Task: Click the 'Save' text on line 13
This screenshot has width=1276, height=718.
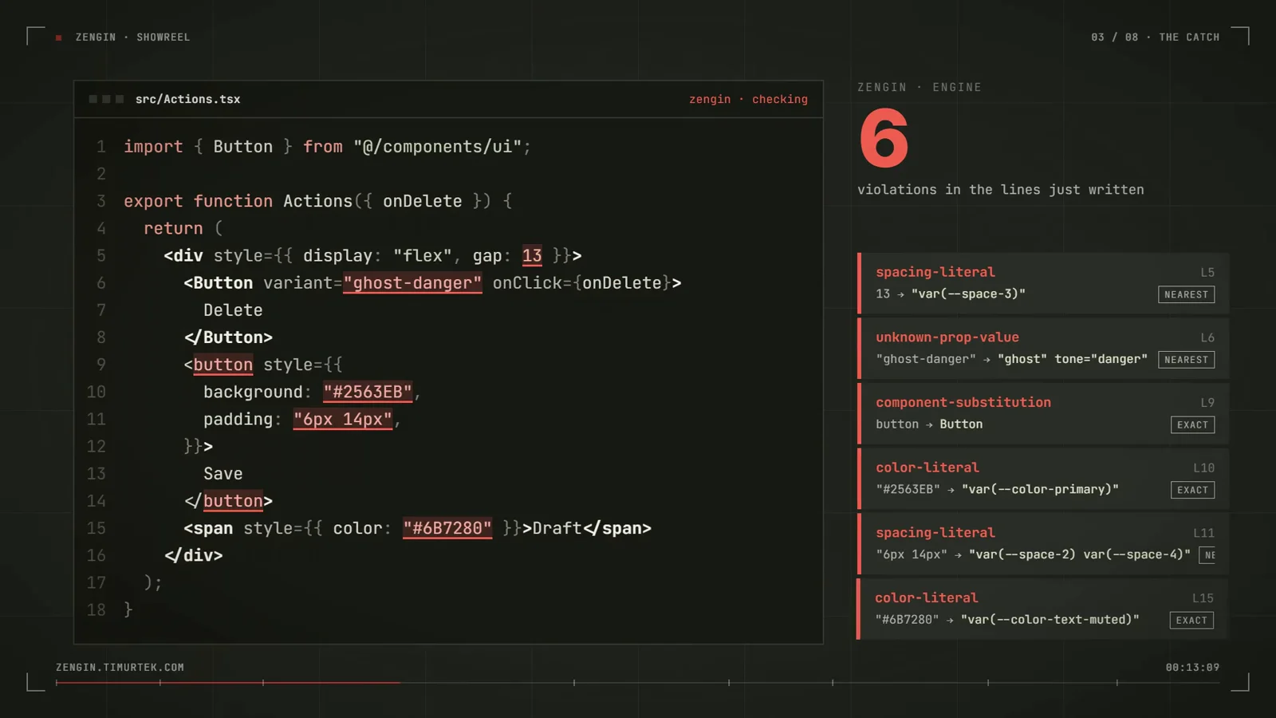Action: (x=223, y=474)
